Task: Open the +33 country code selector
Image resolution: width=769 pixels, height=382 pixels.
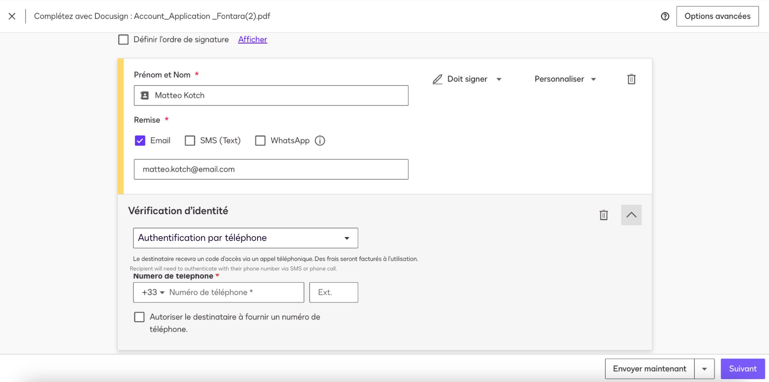Action: 153,292
